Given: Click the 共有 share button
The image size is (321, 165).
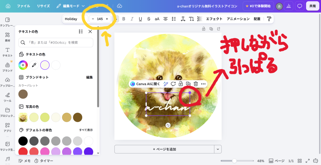Looking at the screenshot, I should pos(313,6).
